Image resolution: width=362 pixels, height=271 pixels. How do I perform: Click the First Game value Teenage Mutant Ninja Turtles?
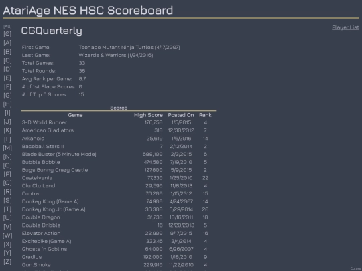(129, 48)
